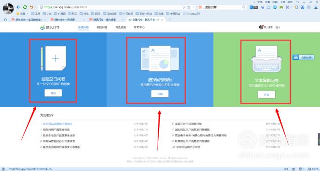Select 帮助中心 in site navigation
Viewport: 320px width, 171px height.
139,27
